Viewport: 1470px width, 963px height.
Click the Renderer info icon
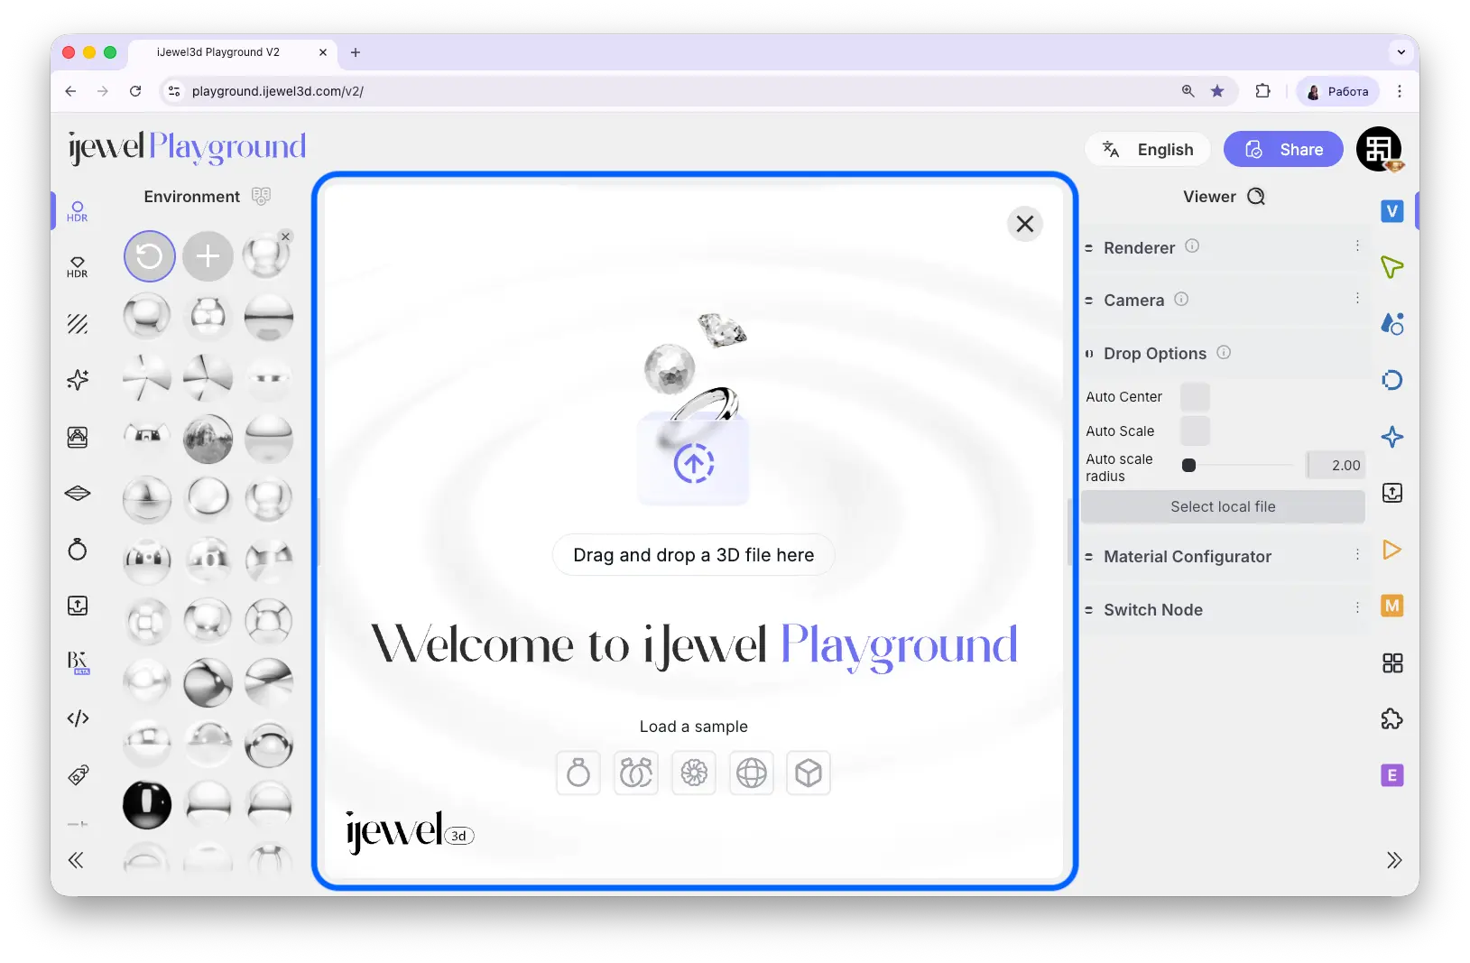click(1192, 246)
